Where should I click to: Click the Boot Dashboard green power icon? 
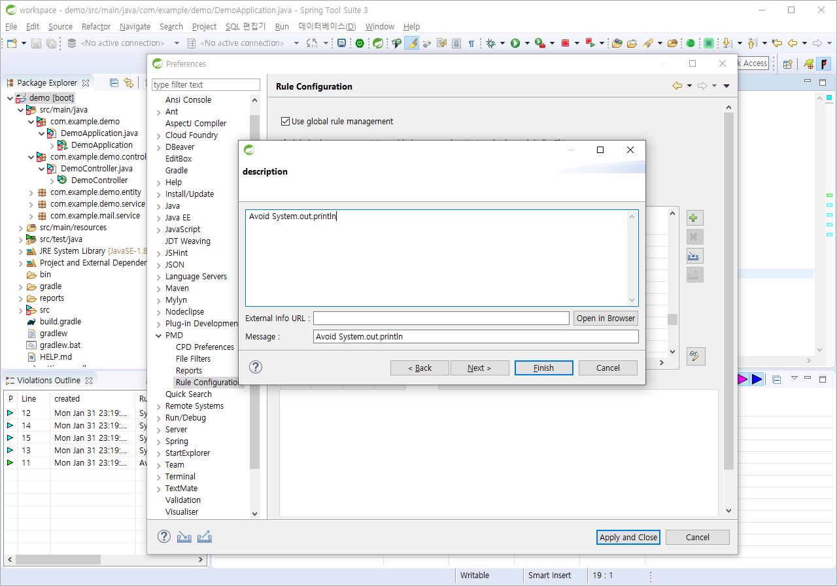[360, 43]
